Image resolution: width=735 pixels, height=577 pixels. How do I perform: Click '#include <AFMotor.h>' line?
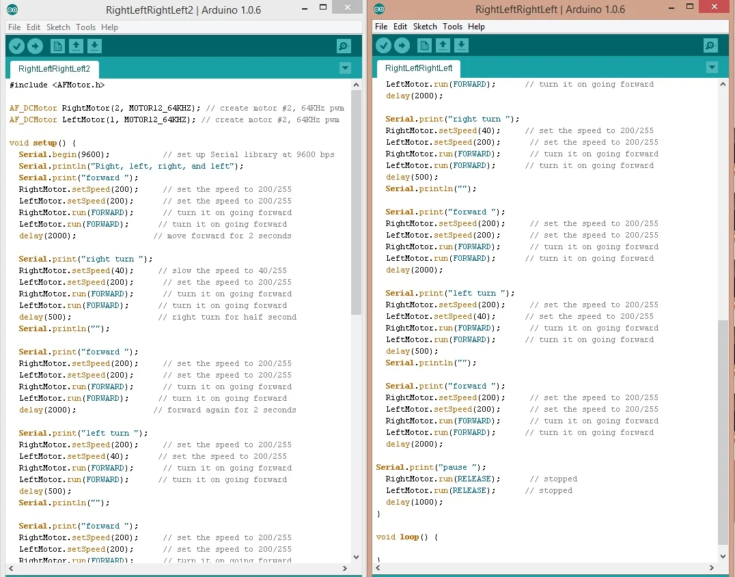[57, 85]
